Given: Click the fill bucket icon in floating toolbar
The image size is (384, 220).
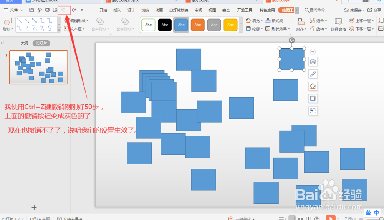Looking at the screenshot, I should 313,86.
